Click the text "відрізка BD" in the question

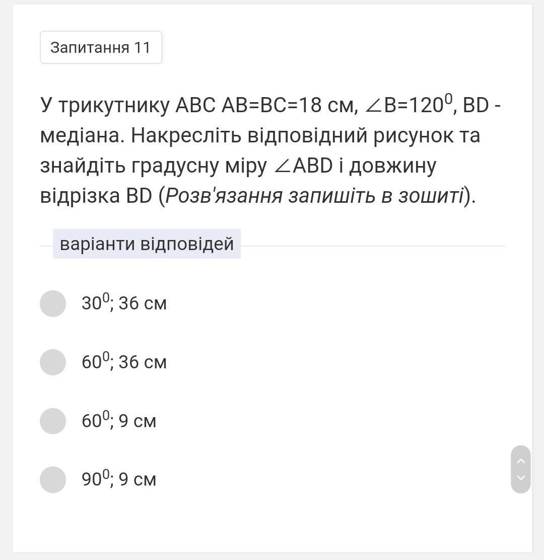pyautogui.click(x=96, y=196)
